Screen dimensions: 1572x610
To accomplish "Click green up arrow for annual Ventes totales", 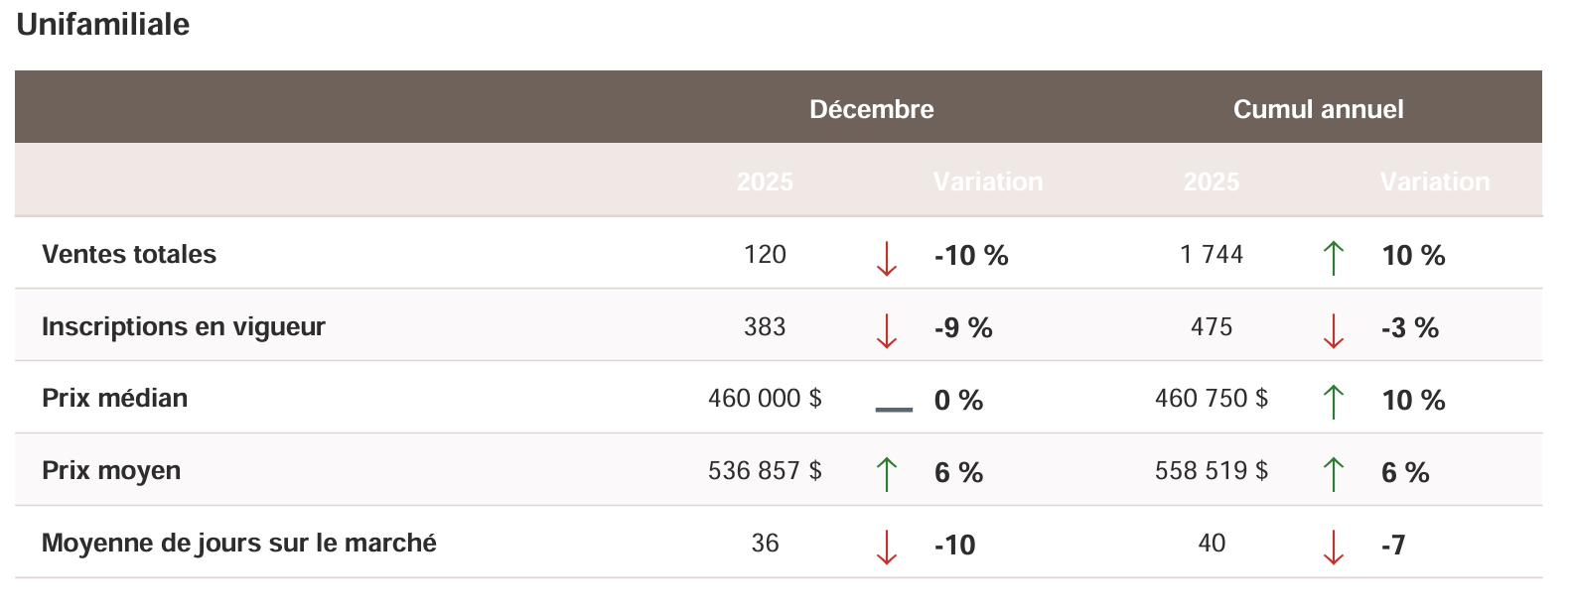I will [x=1334, y=257].
